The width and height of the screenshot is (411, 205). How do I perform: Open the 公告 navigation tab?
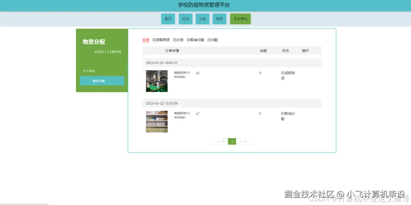coord(202,19)
